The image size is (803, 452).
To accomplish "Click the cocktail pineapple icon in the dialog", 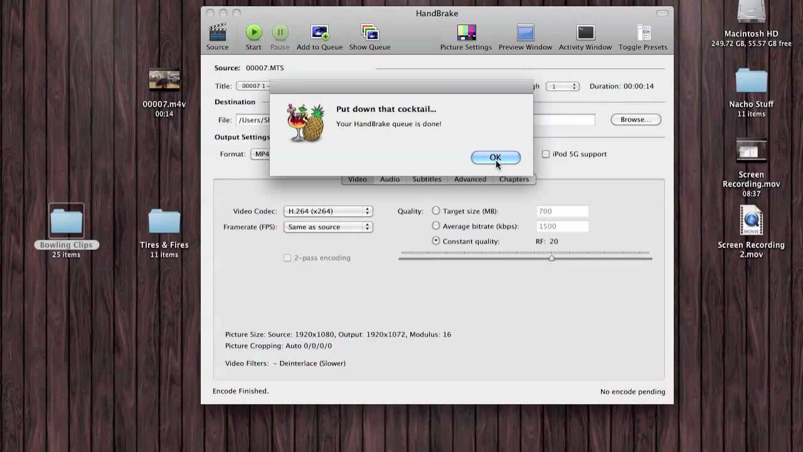I will coord(306,123).
